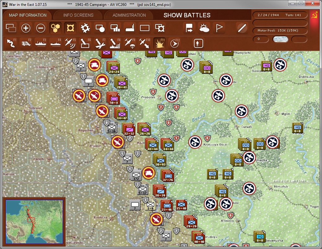Select the German unit counter labeled 1=6
The height and width of the screenshot is (249, 322).
click(x=150, y=205)
